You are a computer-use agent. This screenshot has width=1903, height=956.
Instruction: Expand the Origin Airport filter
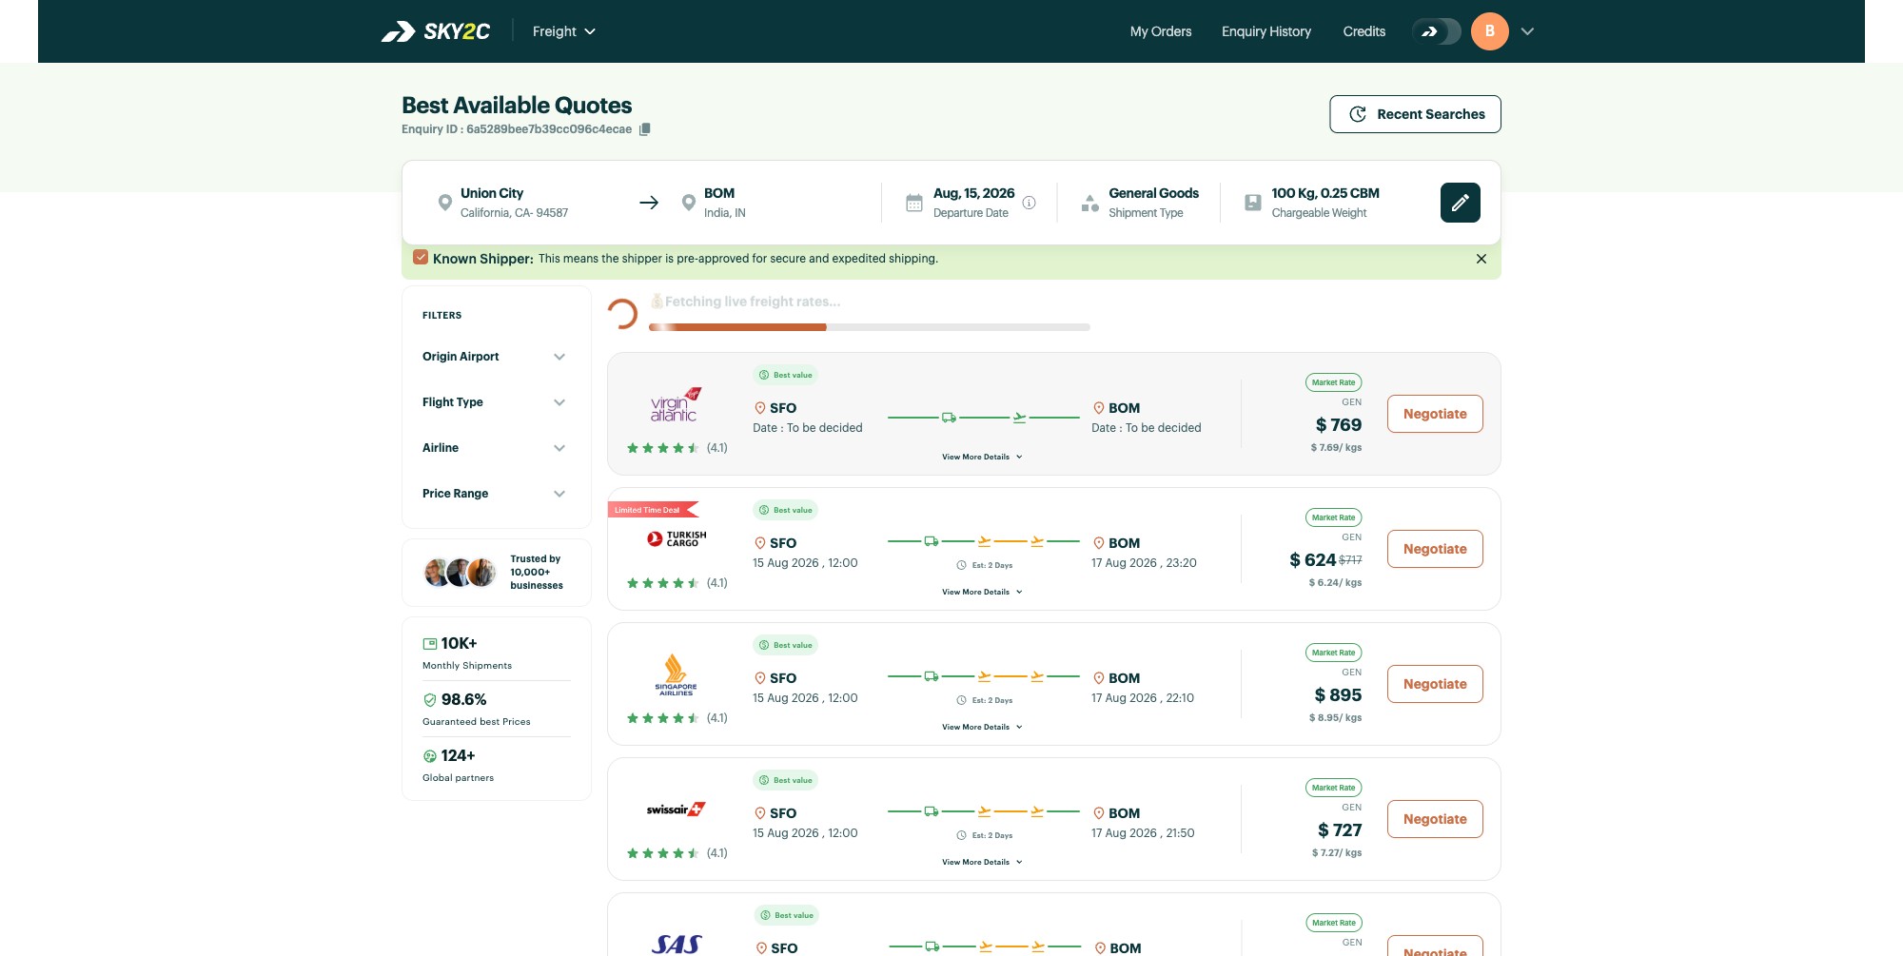coord(494,357)
